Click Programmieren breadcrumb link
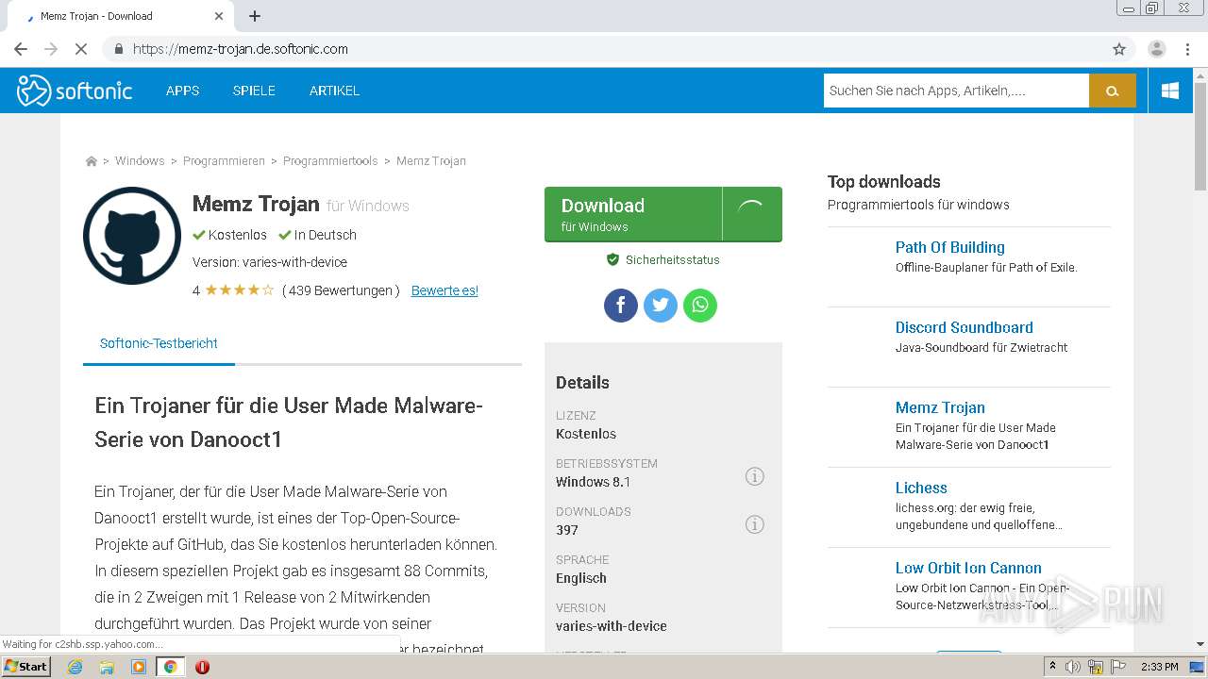1208x679 pixels. pyautogui.click(x=224, y=161)
